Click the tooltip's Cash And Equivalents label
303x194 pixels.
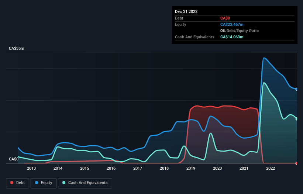pyautogui.click(x=194, y=37)
